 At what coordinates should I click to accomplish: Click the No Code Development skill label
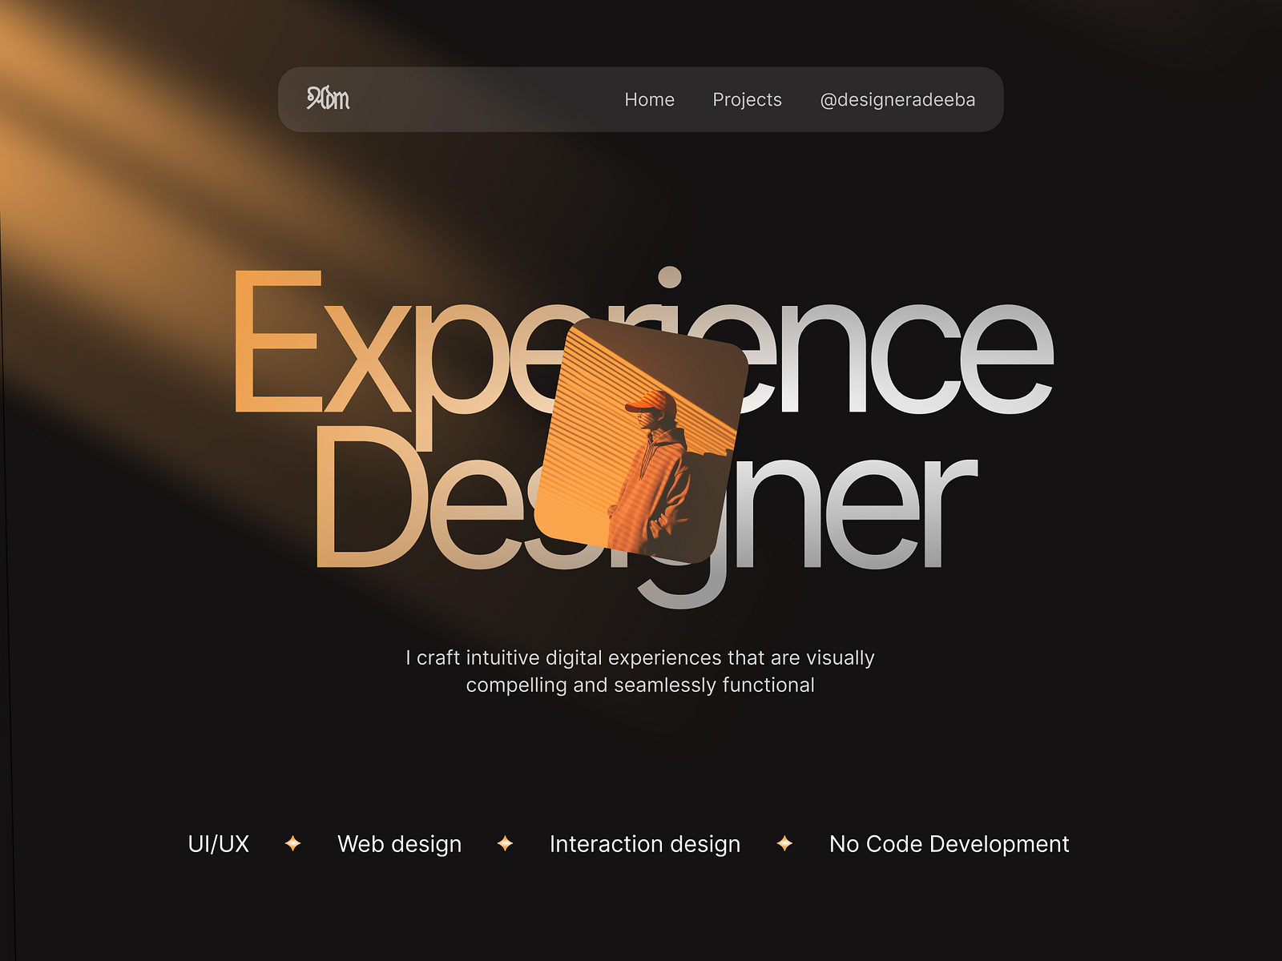949,843
